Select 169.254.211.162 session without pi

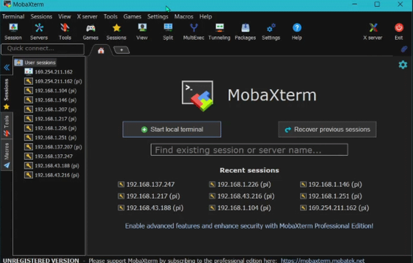click(x=48, y=72)
